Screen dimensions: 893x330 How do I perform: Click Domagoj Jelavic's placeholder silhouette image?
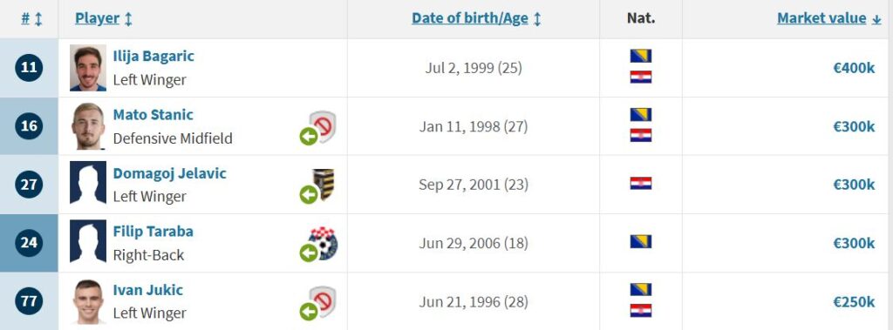(x=88, y=183)
